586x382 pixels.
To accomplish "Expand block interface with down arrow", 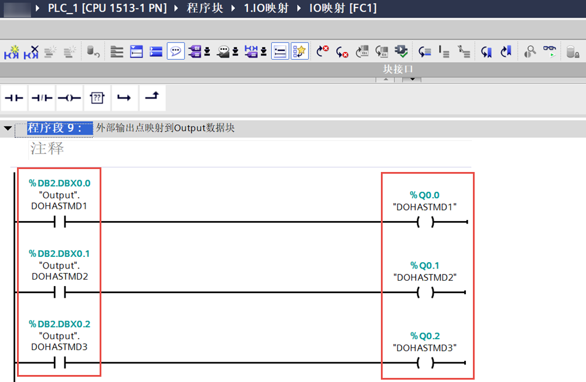I will tap(412, 80).
